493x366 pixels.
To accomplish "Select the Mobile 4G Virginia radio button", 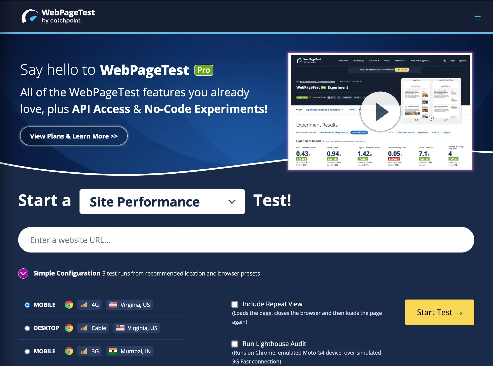I will 27,305.
